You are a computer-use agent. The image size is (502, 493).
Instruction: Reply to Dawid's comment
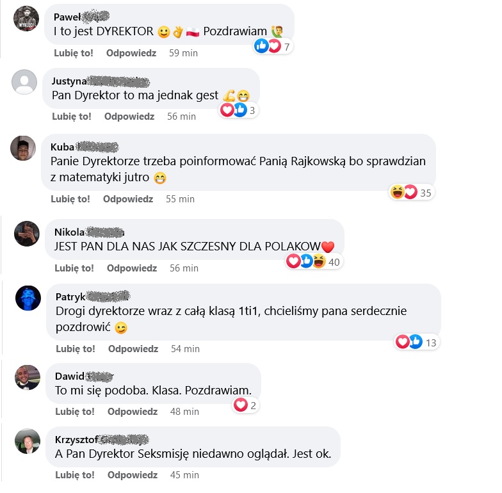coord(133,411)
